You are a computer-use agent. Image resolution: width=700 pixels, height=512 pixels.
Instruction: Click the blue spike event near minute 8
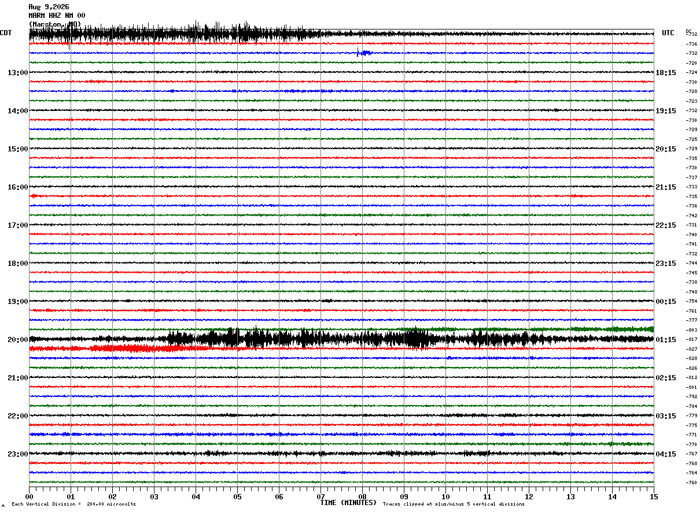coord(363,53)
